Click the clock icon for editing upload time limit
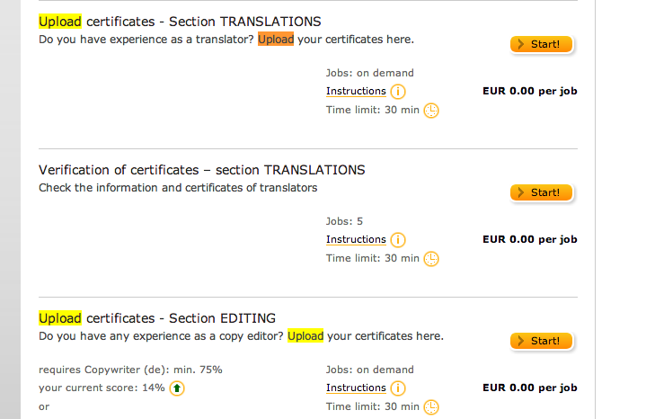646x419 pixels. coord(431,407)
